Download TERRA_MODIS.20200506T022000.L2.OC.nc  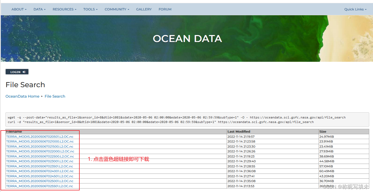pyautogui.click(x=40, y=151)
